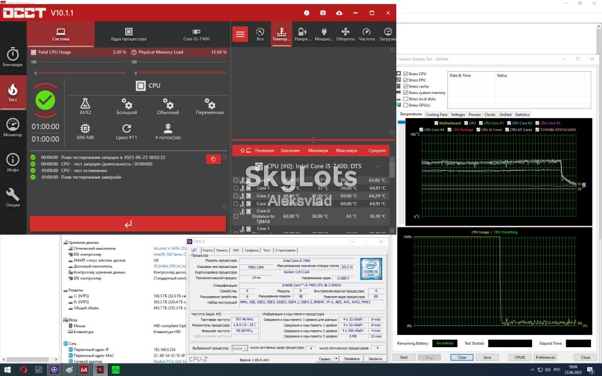Image resolution: width=602 pixels, height=376 pixels.
Task: Click the CPUID button in AIDA64
Action: click(520, 357)
